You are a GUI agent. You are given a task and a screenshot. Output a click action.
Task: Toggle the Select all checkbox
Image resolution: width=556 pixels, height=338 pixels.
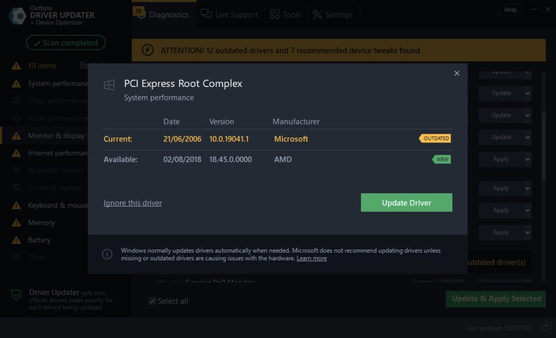click(152, 301)
